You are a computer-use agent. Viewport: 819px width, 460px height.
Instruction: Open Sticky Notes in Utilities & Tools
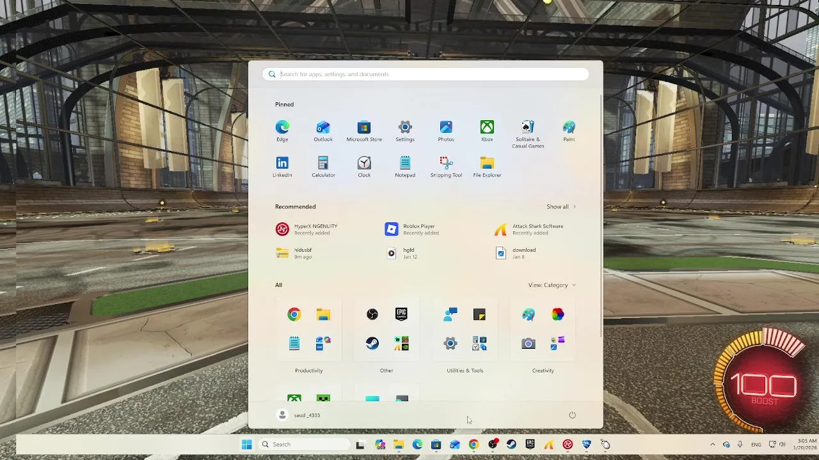[x=479, y=314]
